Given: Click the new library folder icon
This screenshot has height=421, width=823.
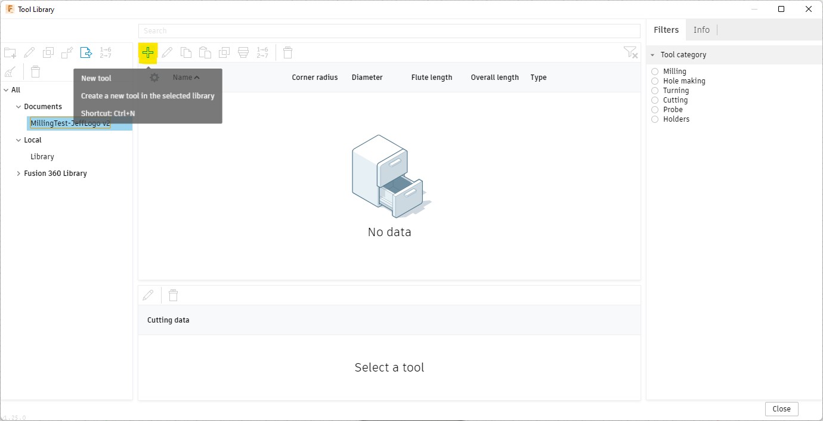Looking at the screenshot, I should point(10,52).
